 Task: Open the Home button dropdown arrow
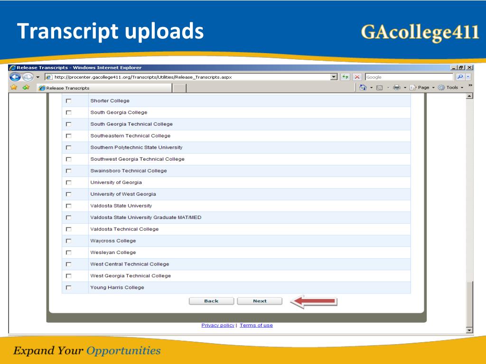(371, 88)
